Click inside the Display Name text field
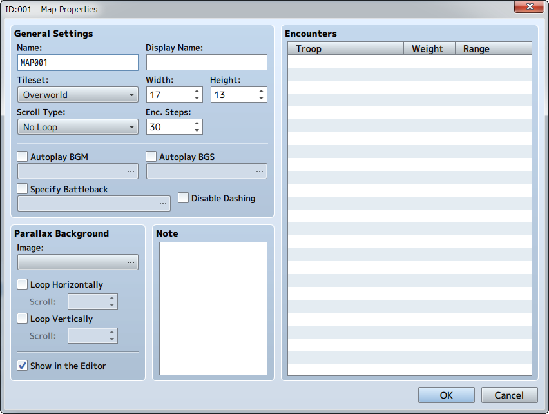 pyautogui.click(x=206, y=63)
